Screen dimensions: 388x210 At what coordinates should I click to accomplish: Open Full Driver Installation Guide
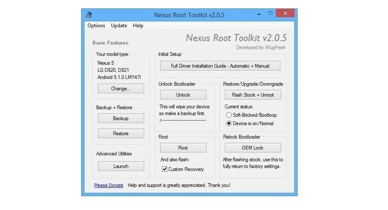(x=220, y=66)
